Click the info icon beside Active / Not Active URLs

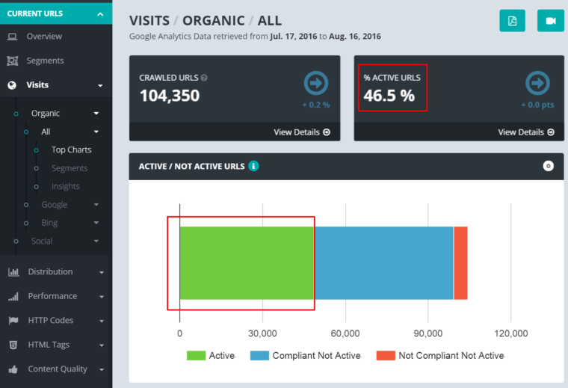(x=253, y=166)
